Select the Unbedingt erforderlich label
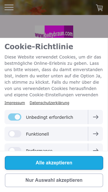The height and width of the screenshot is (192, 108). point(49,117)
